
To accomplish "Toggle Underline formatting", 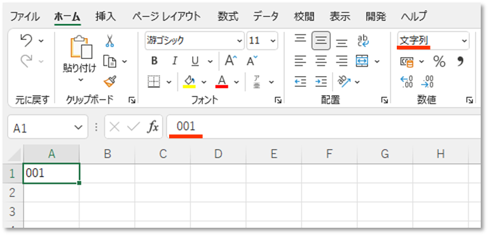I will [196, 62].
